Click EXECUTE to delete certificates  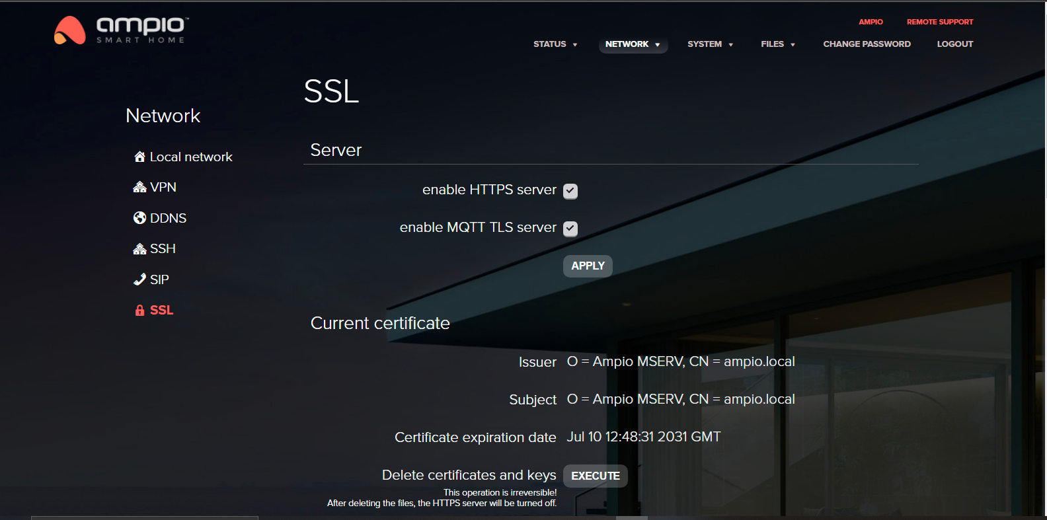click(x=595, y=476)
